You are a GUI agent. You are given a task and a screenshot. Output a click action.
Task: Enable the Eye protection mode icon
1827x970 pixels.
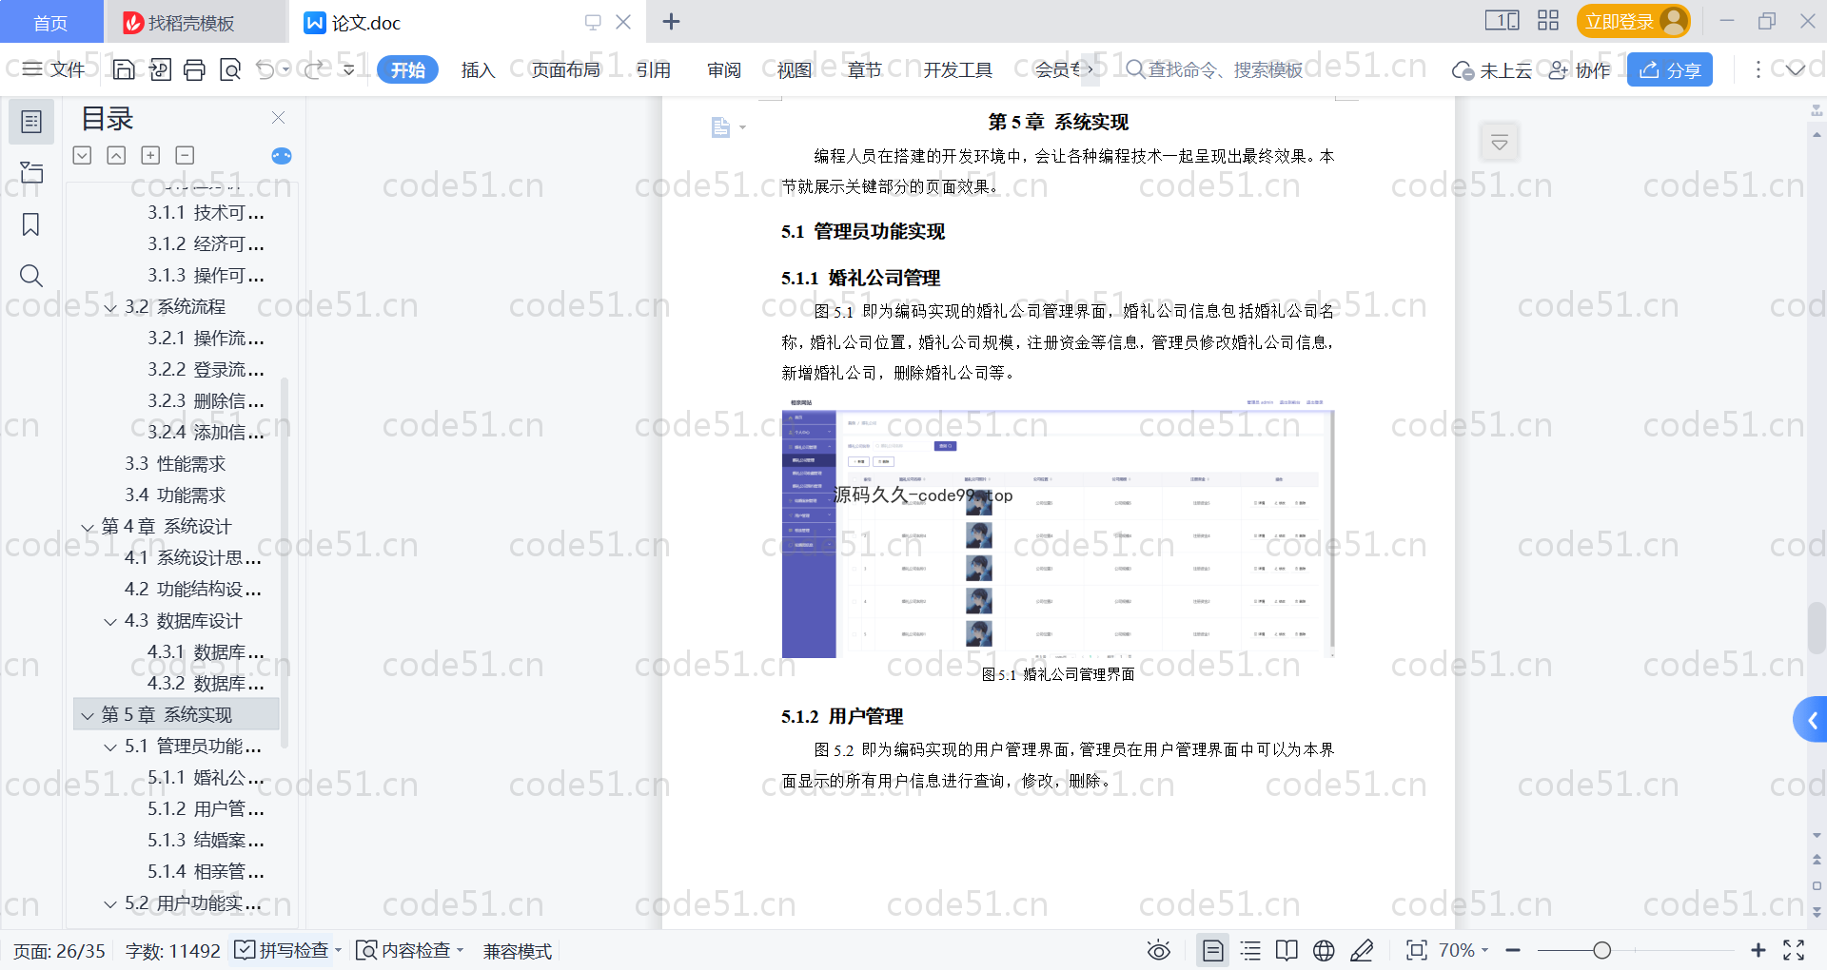(x=1158, y=950)
